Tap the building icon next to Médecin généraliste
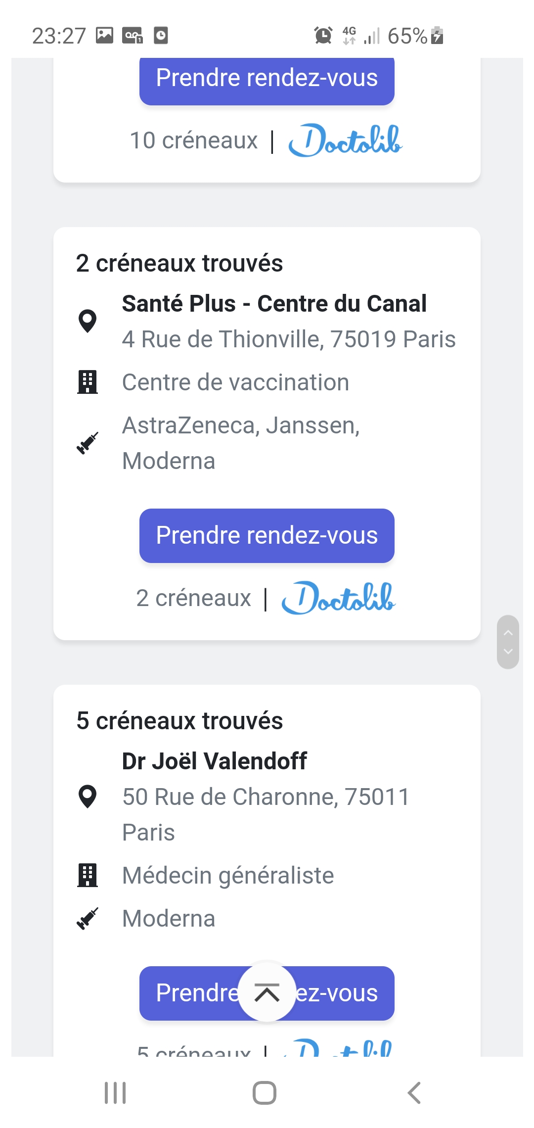 tap(88, 875)
